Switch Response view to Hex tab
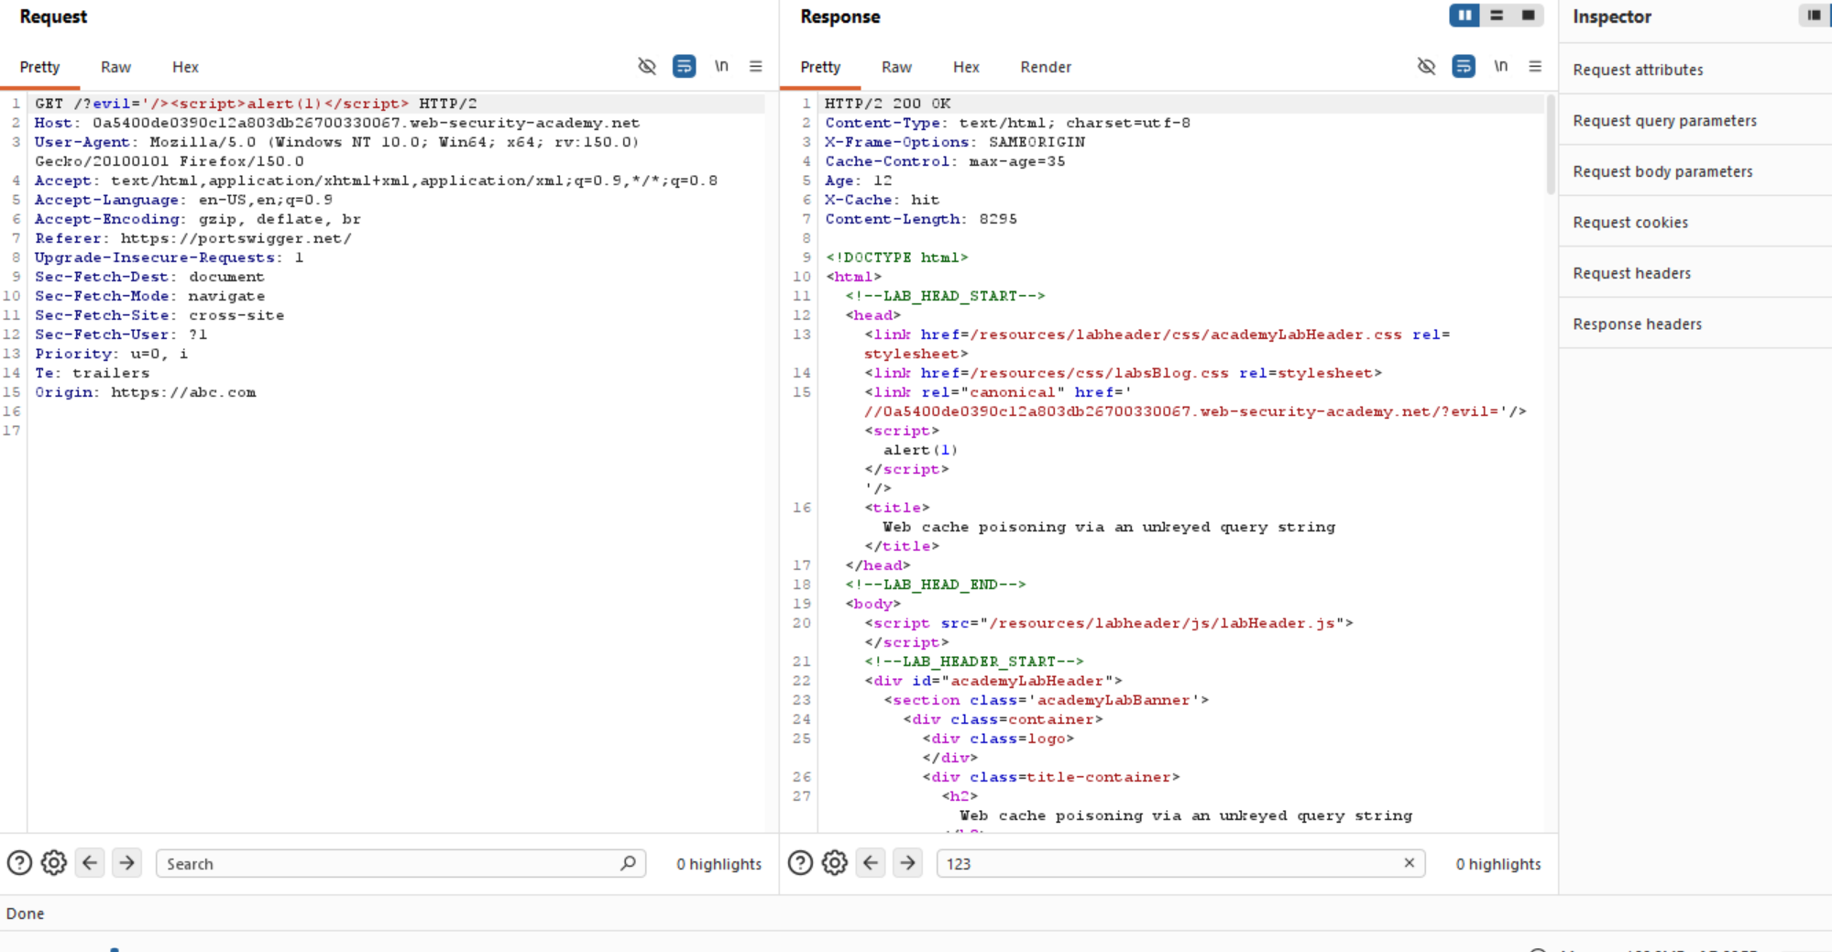The height and width of the screenshot is (952, 1832). pos(966,67)
